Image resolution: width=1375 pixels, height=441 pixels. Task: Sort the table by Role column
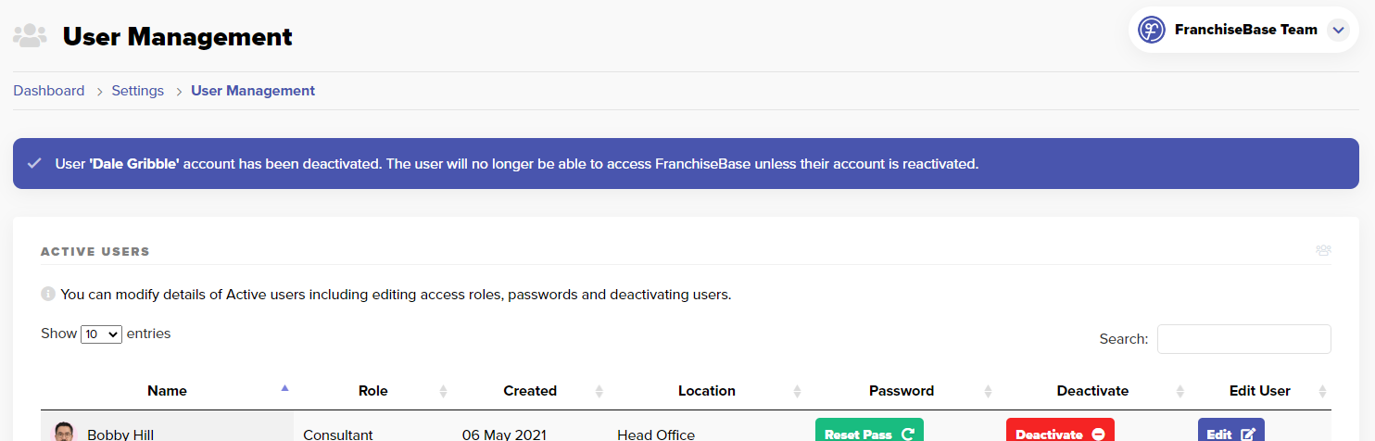click(372, 391)
